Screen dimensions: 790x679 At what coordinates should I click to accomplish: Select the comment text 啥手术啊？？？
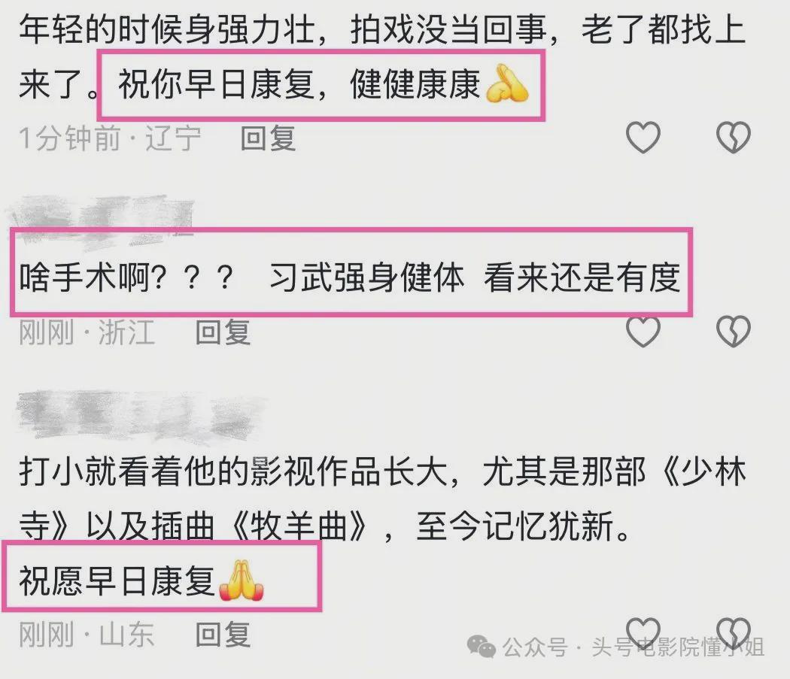coord(127,277)
